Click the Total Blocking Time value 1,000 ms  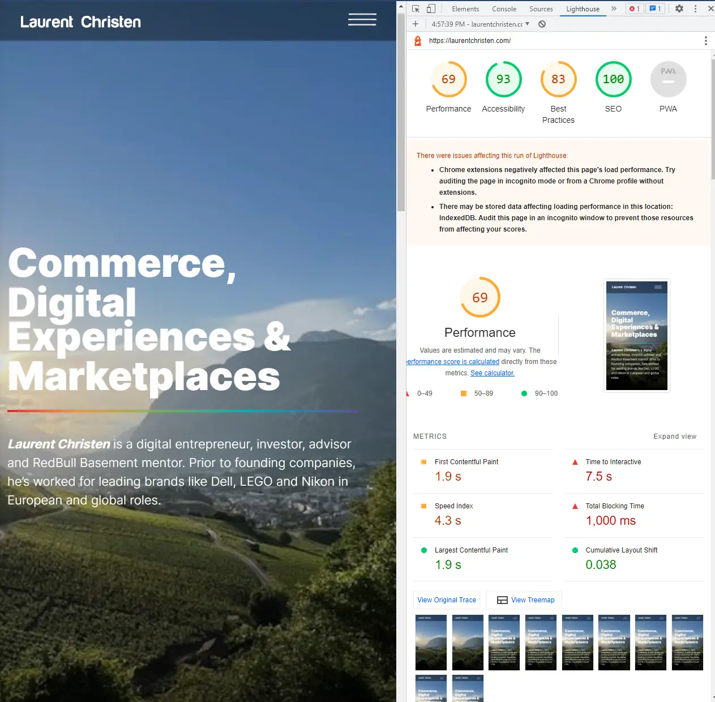point(611,521)
